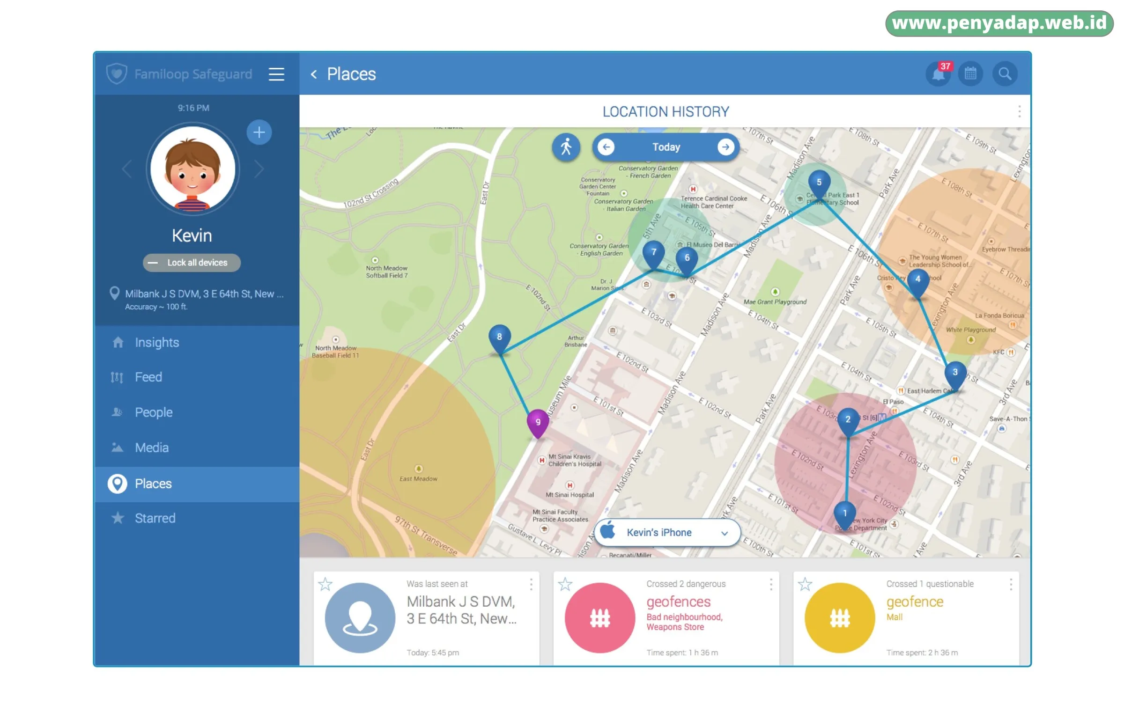Star the dangerous geofences card
Screen dimensions: 1124x719
point(565,584)
